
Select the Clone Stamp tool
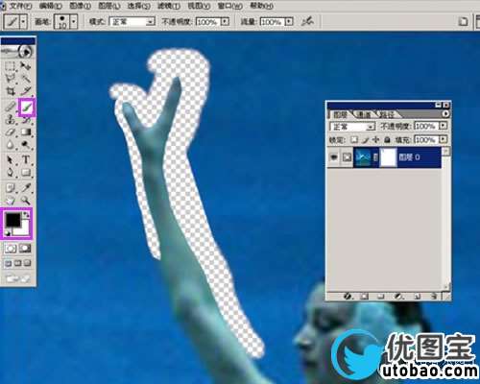click(x=11, y=119)
